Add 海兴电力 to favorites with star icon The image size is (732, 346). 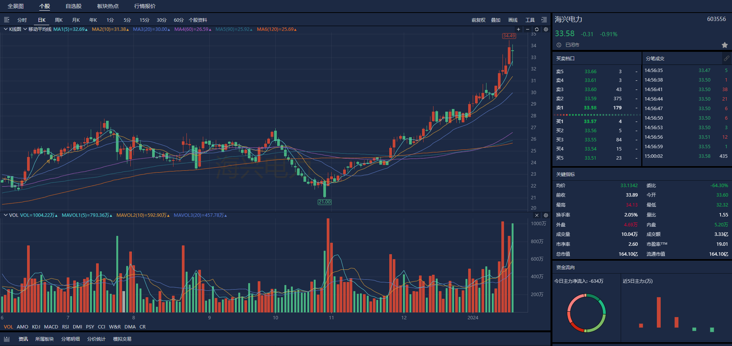click(x=724, y=45)
